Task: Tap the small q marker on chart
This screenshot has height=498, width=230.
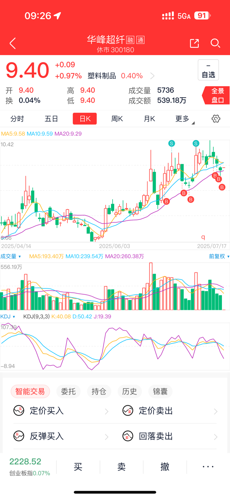Action: pos(203,237)
